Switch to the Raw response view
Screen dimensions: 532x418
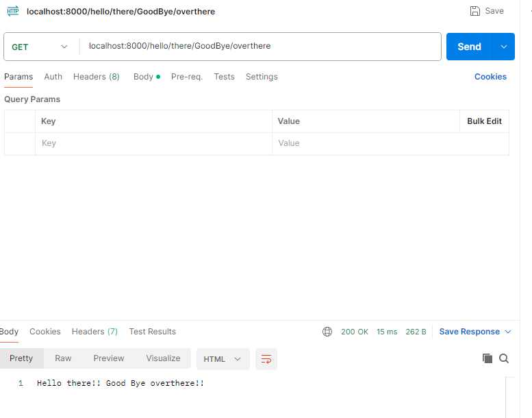point(63,358)
